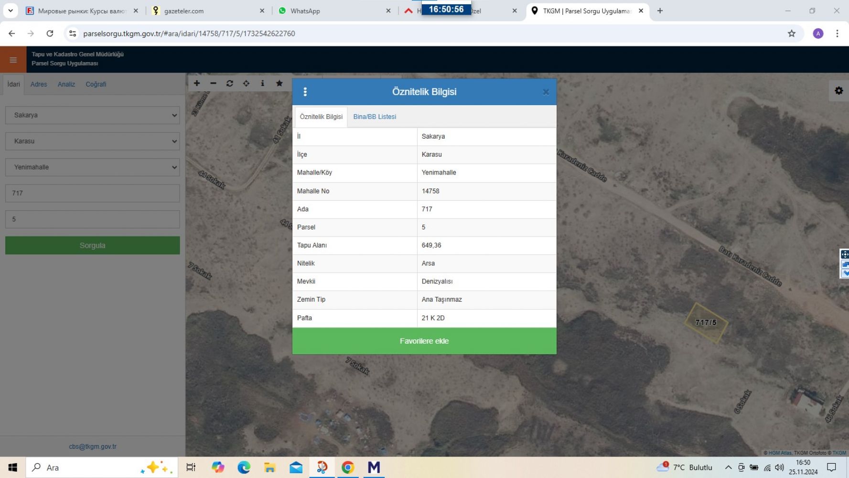
Task: Zoom in with the map plus icon
Action: (x=197, y=83)
